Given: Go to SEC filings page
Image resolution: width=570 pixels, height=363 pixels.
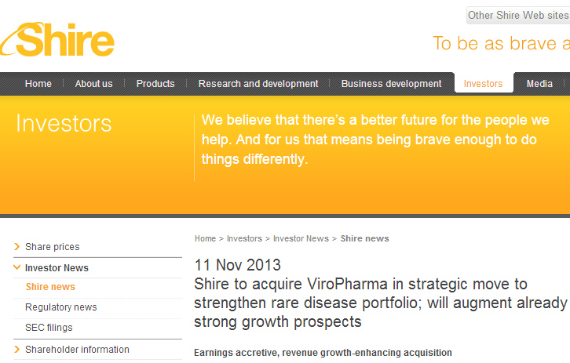Looking at the screenshot, I should 49,328.
